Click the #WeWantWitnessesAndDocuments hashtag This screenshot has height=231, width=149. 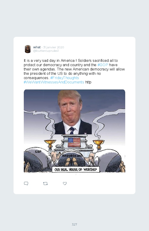(x=54, y=82)
